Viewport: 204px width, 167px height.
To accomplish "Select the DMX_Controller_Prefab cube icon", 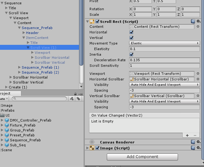I will point(7,120).
